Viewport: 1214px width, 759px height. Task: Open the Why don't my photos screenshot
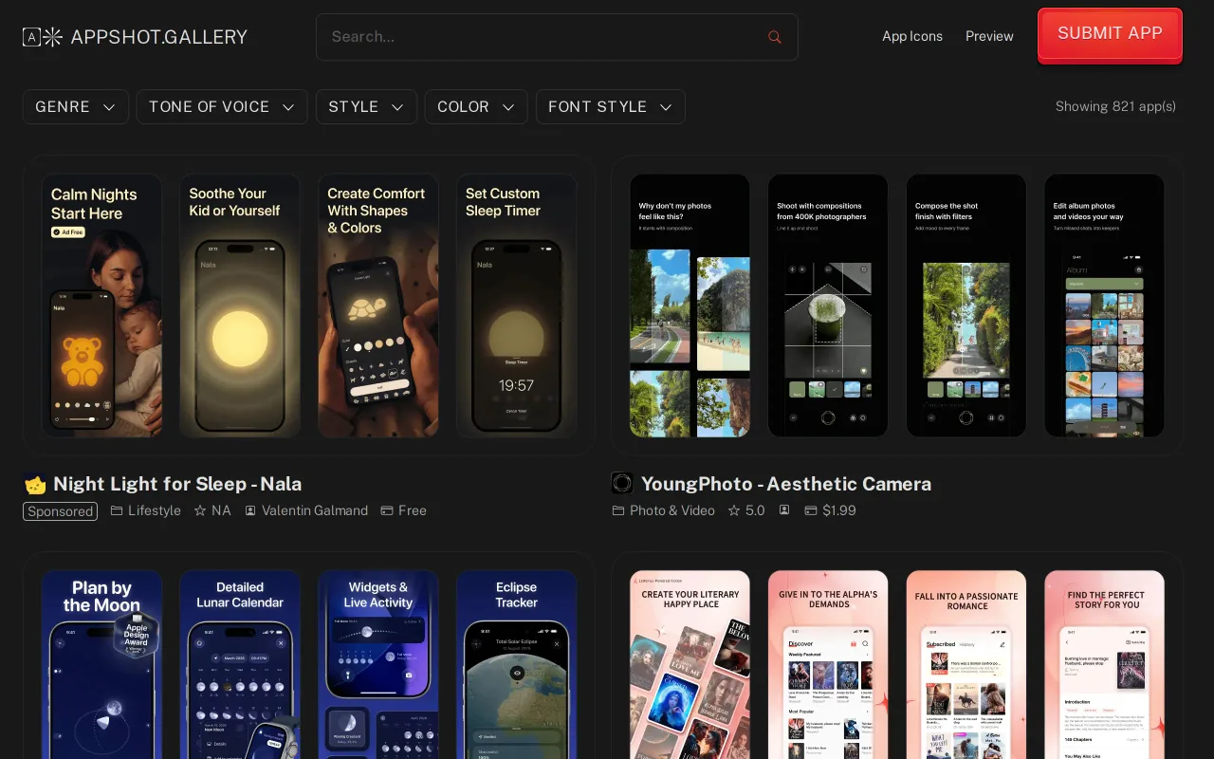(690, 305)
